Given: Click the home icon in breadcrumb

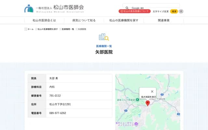Looking at the screenshot, I should [x=26, y=29].
